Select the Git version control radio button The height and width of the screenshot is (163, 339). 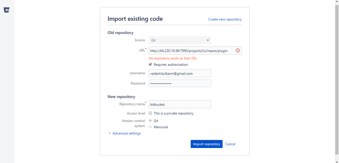pos(150,121)
